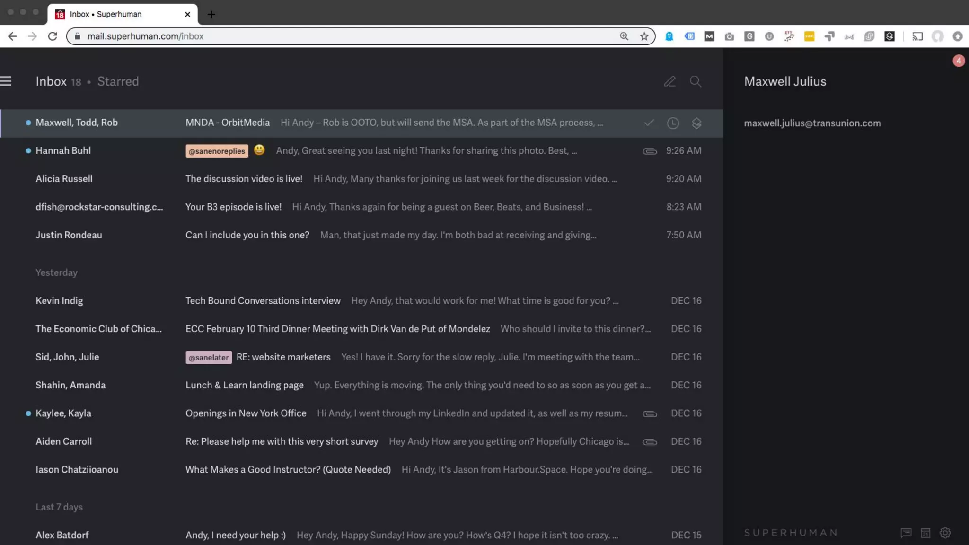Snooze MNDA thread using clock icon
This screenshot has width=969, height=545.
point(673,123)
